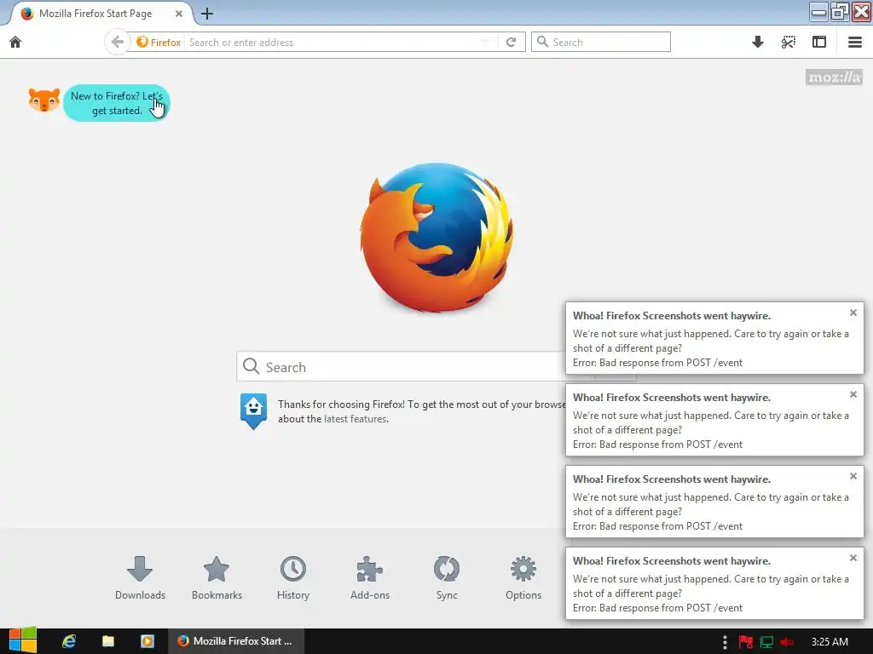
Task: Open Downloads from start page launcher
Action: click(x=140, y=578)
